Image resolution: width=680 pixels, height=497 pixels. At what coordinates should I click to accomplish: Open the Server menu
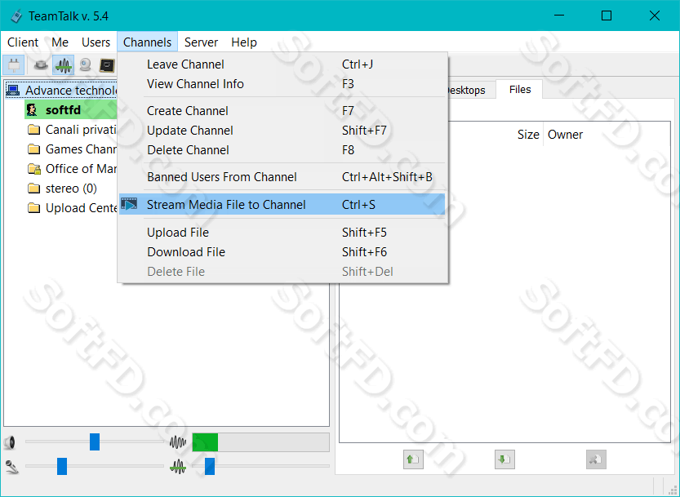point(201,42)
